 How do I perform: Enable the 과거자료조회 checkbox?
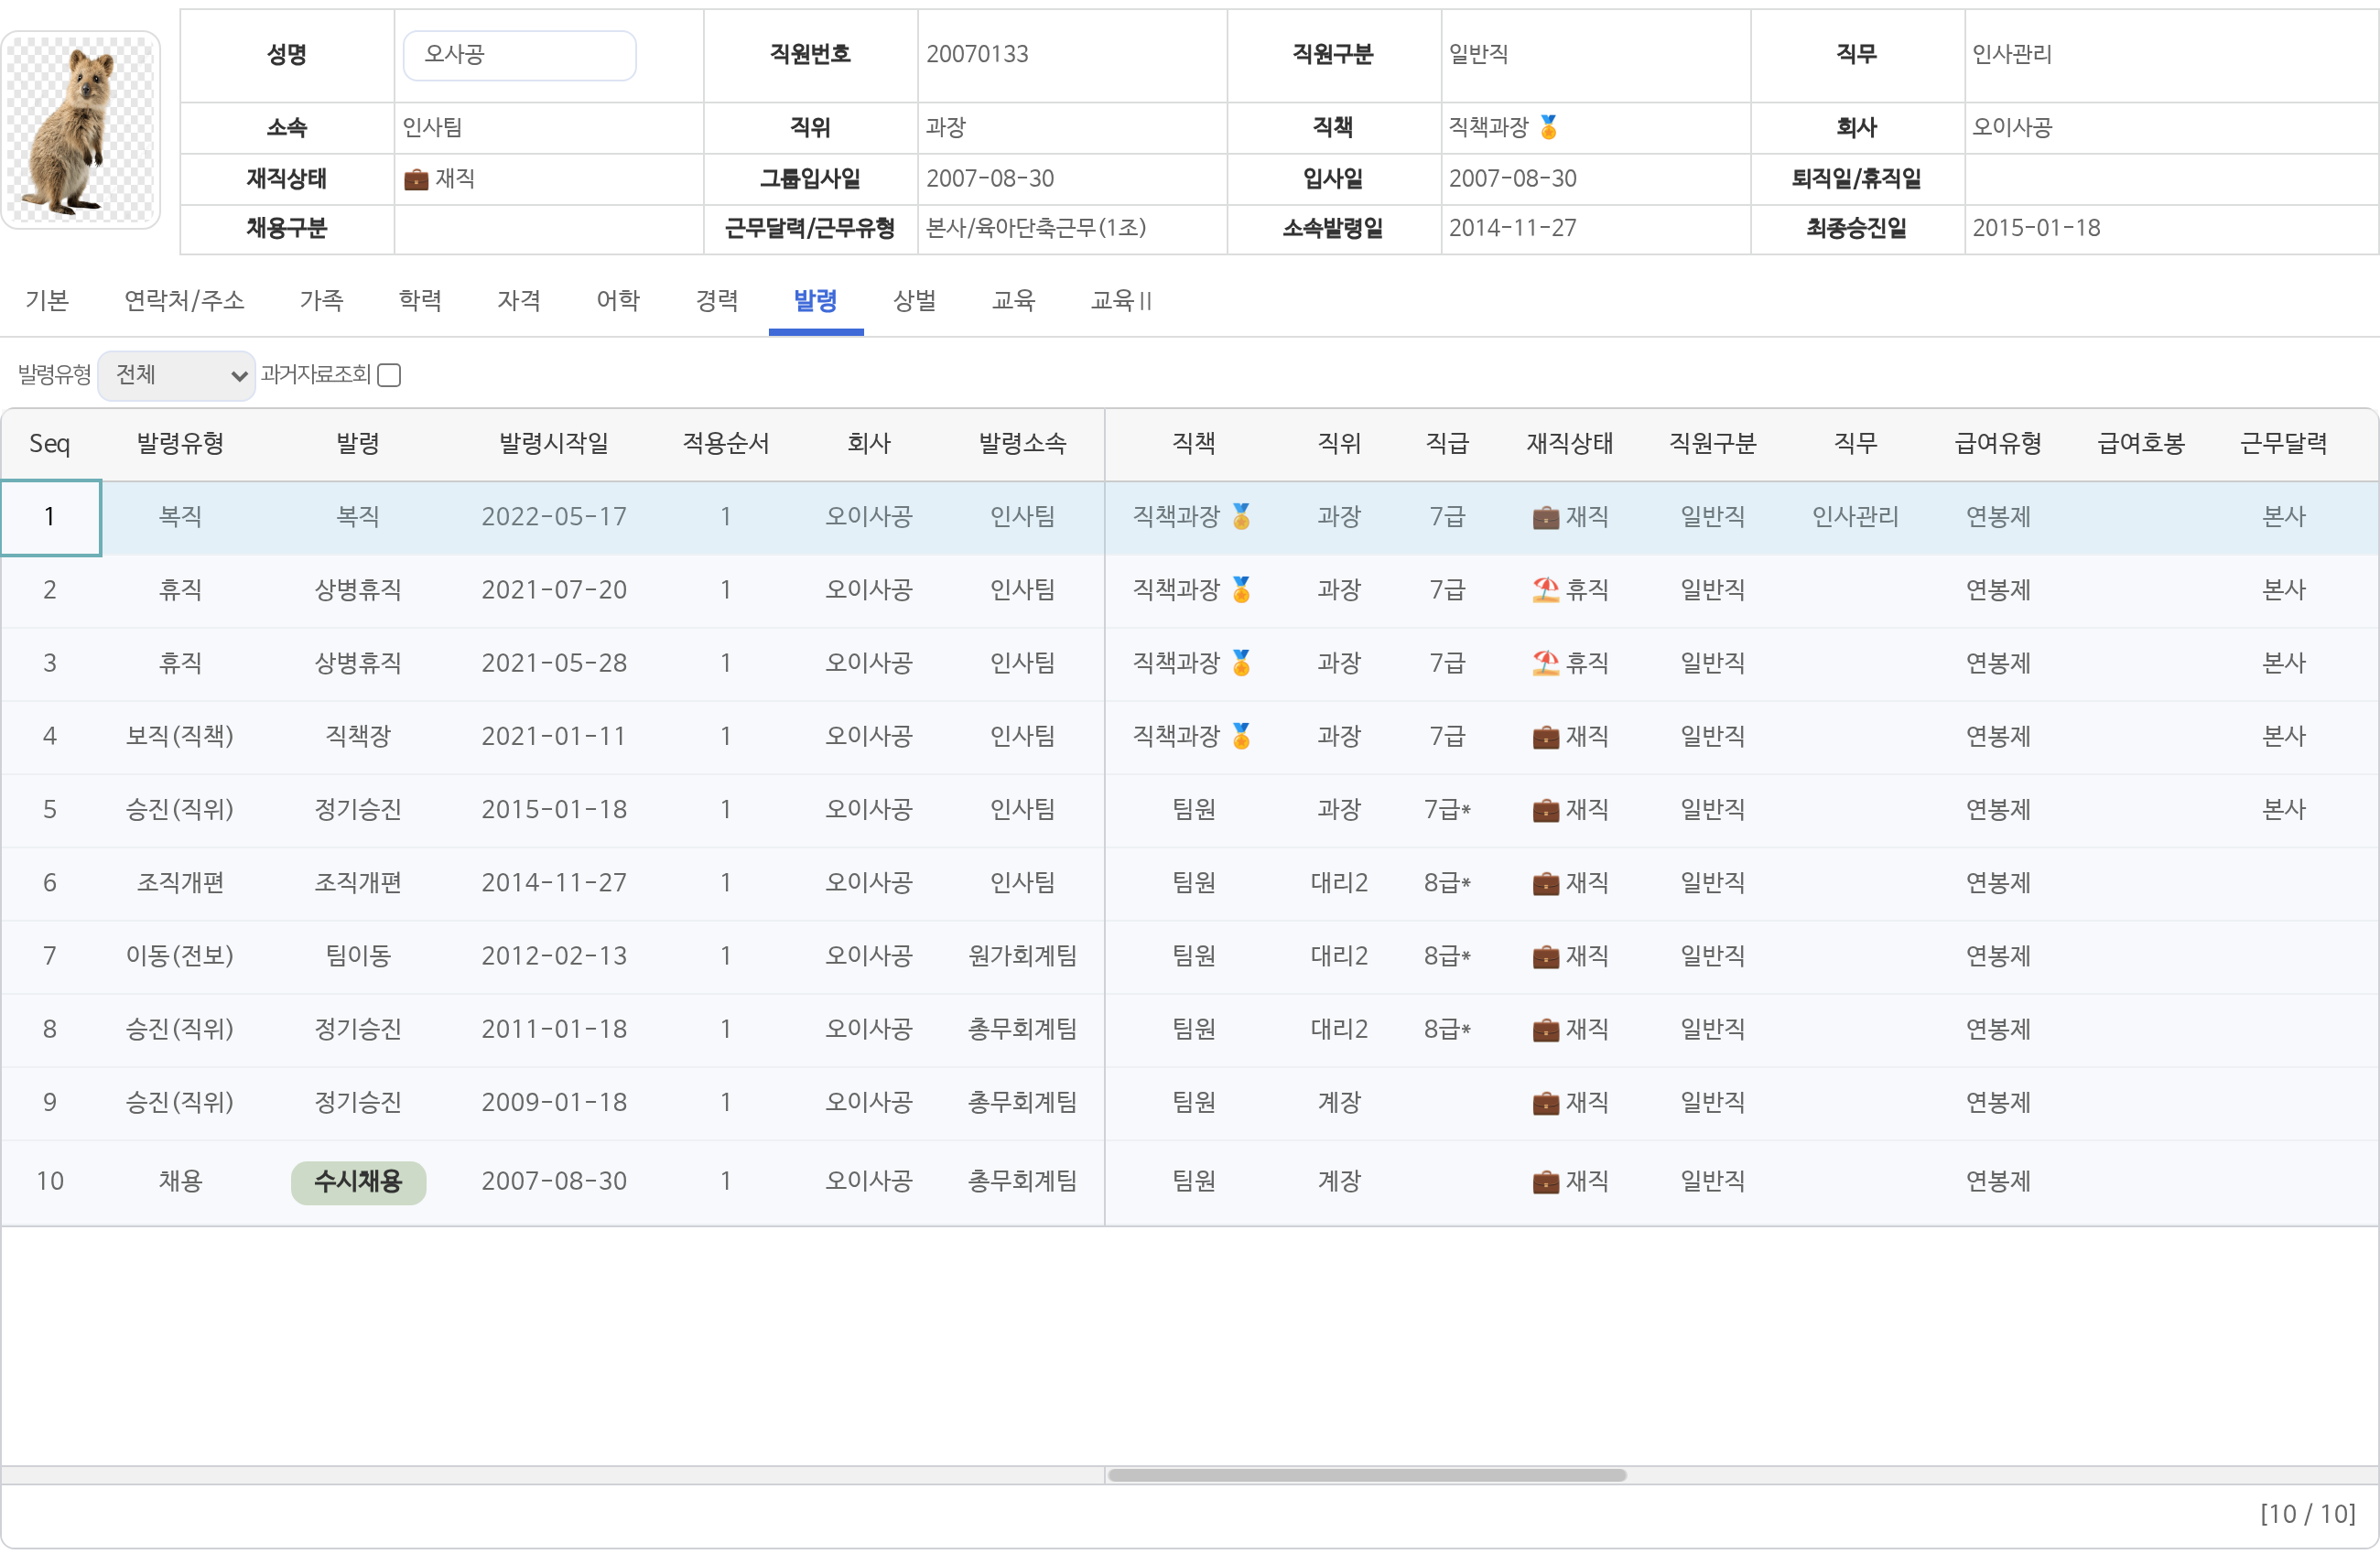pos(389,375)
